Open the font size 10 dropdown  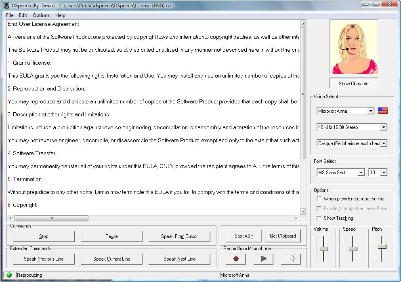pos(384,173)
